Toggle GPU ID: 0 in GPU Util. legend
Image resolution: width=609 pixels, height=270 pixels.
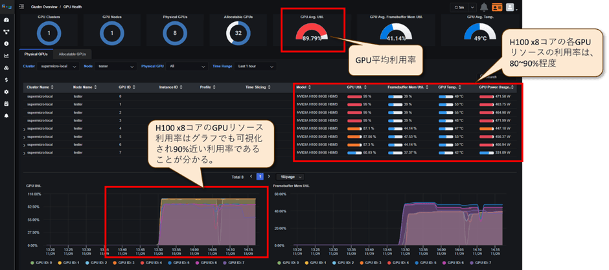(40, 263)
